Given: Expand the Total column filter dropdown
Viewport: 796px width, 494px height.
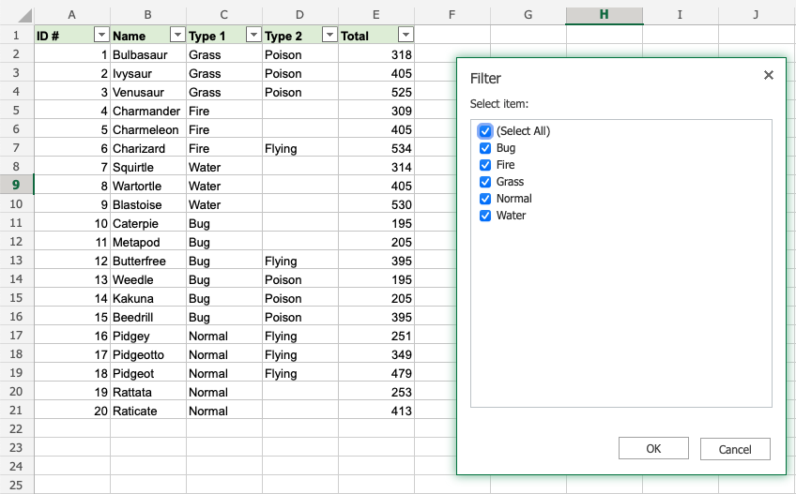Looking at the screenshot, I should pos(405,36).
